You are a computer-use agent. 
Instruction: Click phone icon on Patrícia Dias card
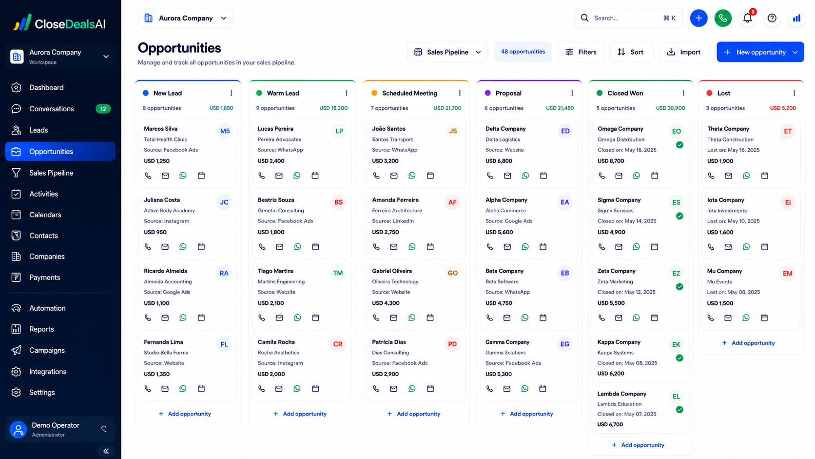(376, 389)
